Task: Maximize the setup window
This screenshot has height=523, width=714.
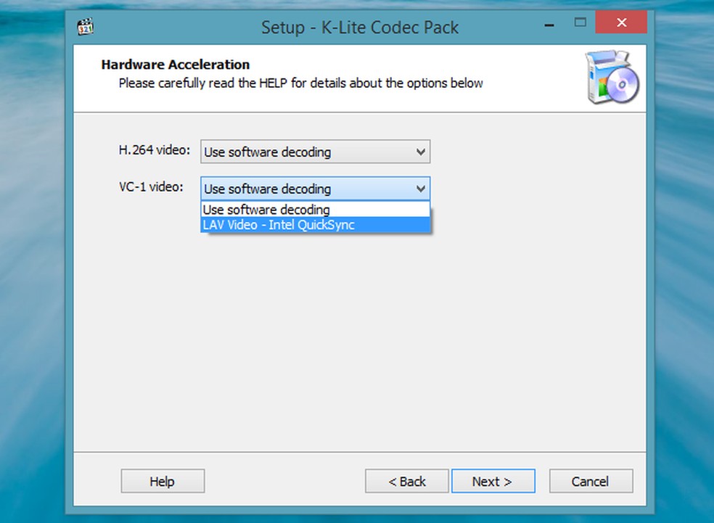Action: pyautogui.click(x=580, y=22)
